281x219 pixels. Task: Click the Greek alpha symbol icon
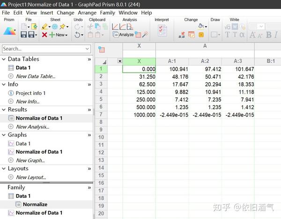coord(242,35)
